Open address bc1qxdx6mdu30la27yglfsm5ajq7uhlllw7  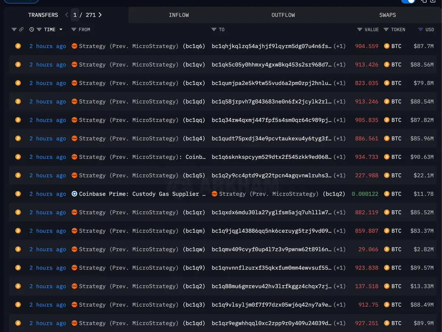point(271,212)
